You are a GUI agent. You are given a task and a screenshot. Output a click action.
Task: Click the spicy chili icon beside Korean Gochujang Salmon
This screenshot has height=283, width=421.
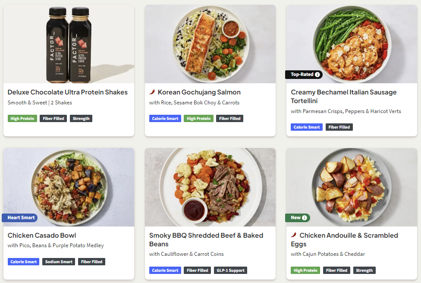tap(152, 92)
